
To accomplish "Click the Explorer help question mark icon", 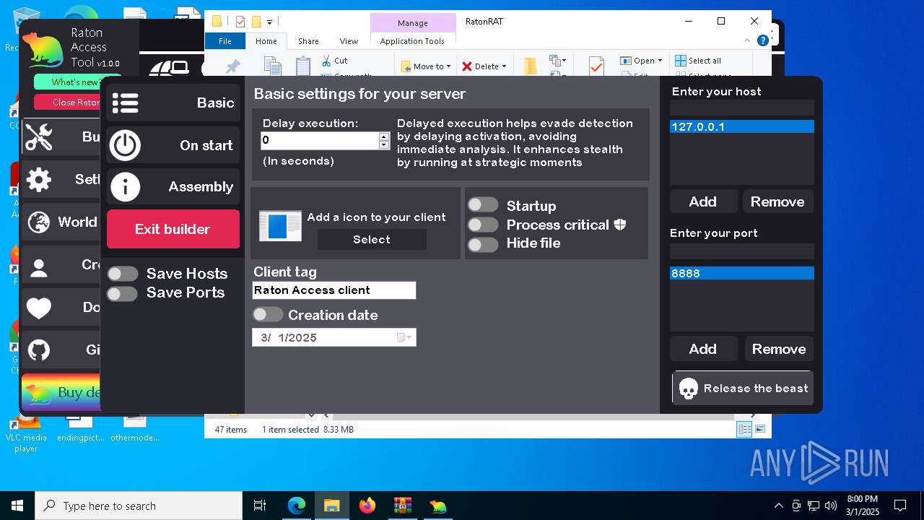I will point(762,41).
